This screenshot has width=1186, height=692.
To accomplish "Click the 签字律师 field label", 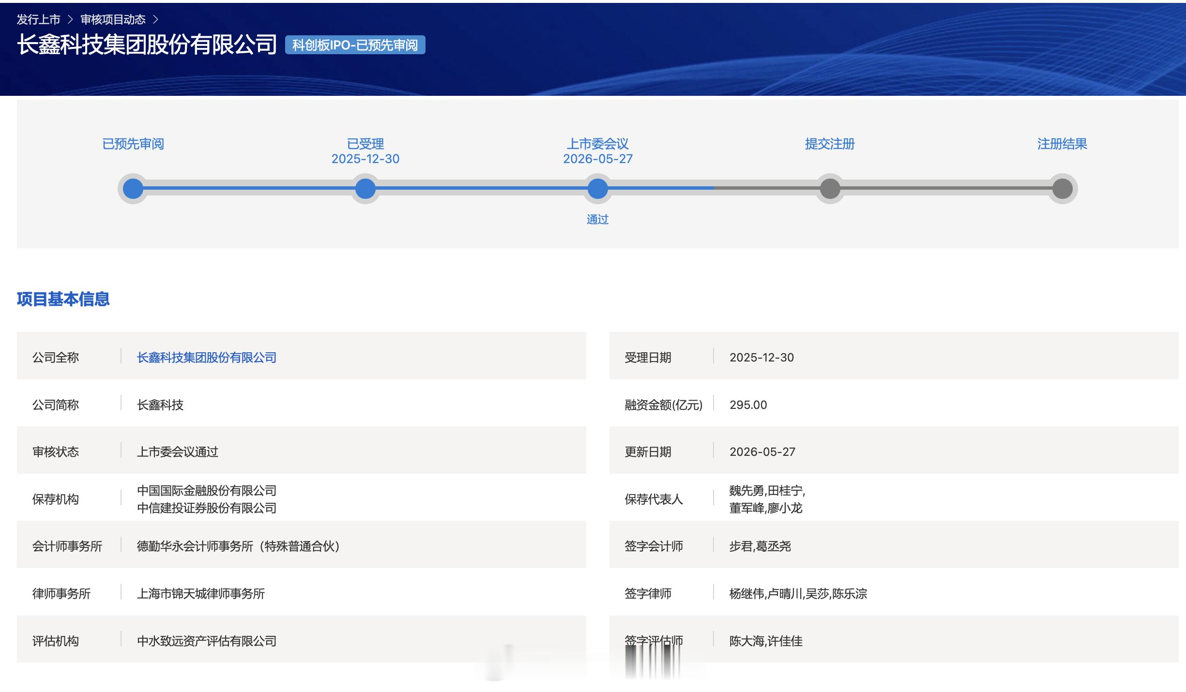I will click(x=648, y=594).
